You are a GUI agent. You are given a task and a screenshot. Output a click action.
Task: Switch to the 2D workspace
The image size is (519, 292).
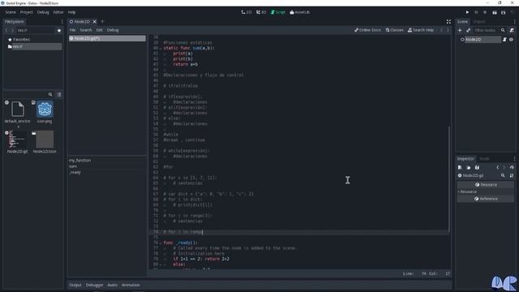tap(247, 12)
